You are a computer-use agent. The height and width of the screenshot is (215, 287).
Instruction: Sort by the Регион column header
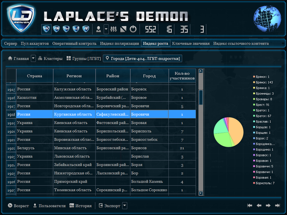74,75
